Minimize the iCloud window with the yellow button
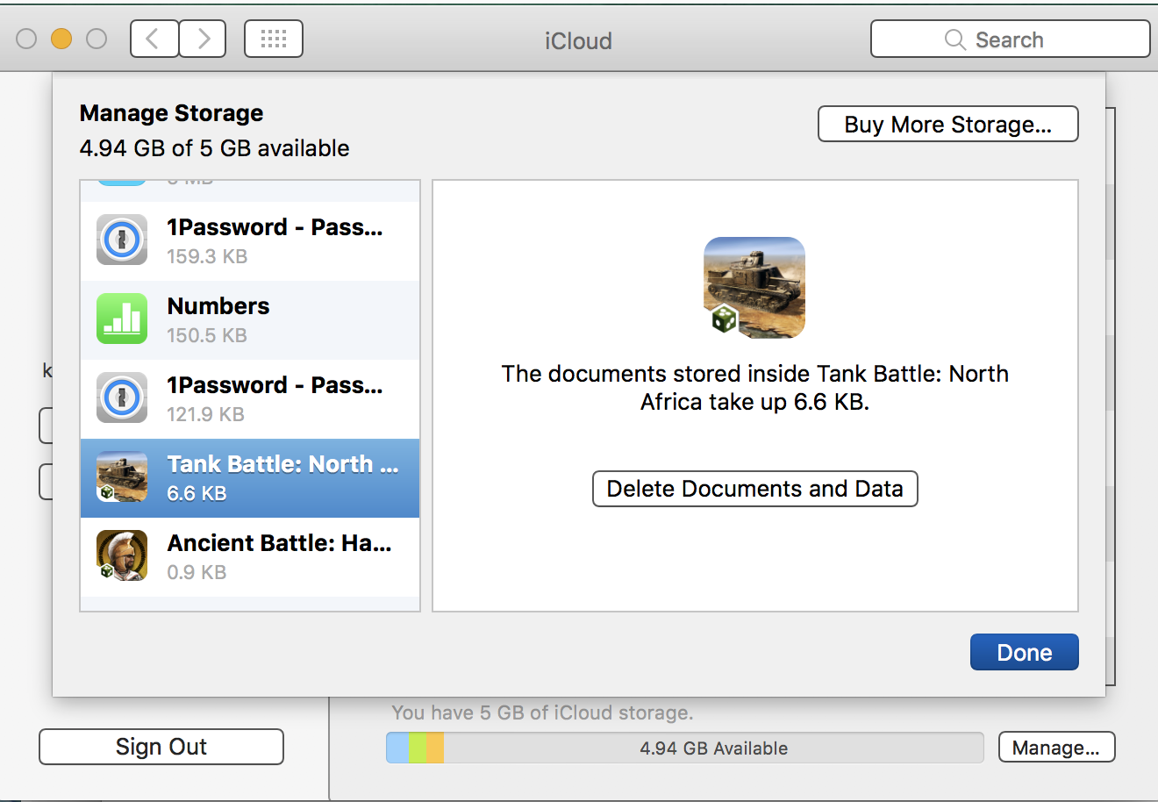Image resolution: width=1158 pixels, height=802 pixels. point(61,39)
